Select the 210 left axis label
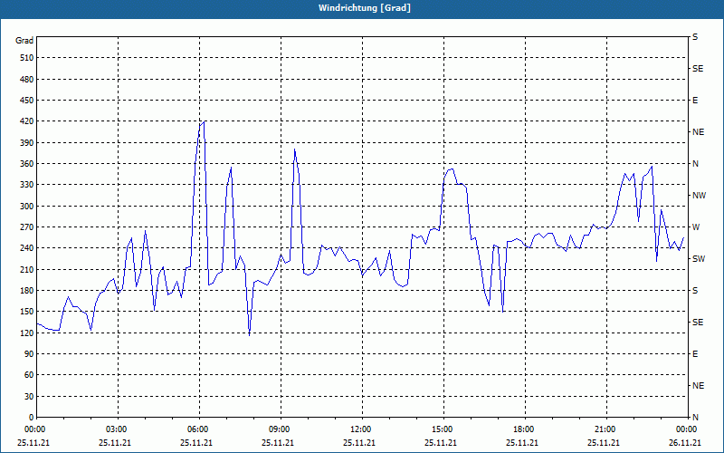The height and width of the screenshot is (453, 724). [x=27, y=269]
